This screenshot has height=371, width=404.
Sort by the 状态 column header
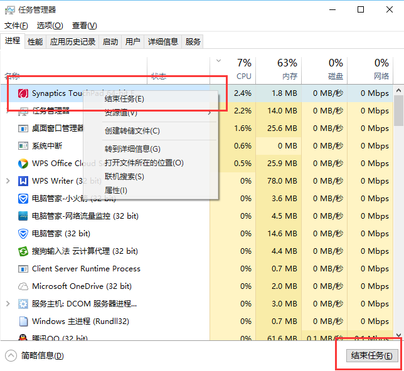pyautogui.click(x=178, y=70)
